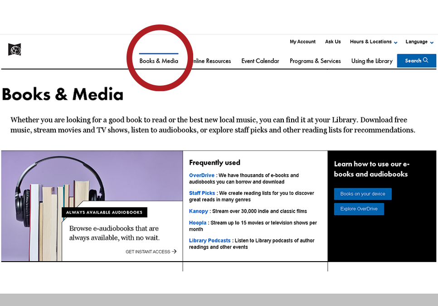The height and width of the screenshot is (306, 438).
Task: Open the Online Resources menu
Action: (211, 61)
